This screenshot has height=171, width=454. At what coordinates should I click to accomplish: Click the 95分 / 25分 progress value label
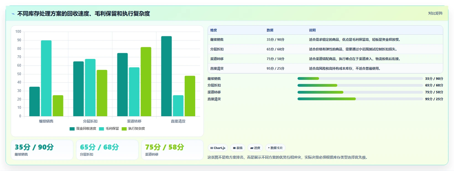[434, 99]
